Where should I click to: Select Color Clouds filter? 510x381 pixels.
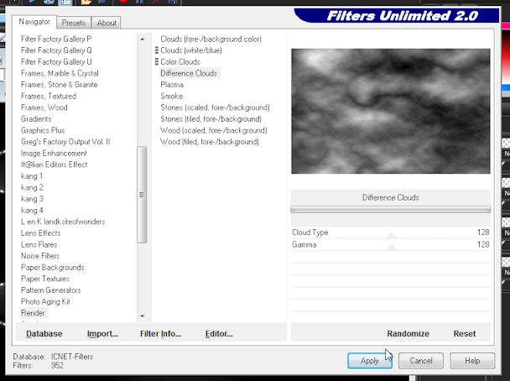click(180, 62)
